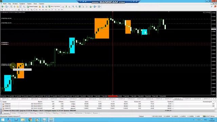Open the arrows objects dropdown

pyautogui.click(x=32, y=9)
